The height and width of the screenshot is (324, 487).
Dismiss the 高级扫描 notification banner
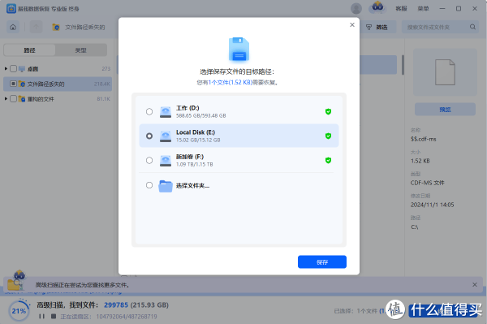point(475,284)
